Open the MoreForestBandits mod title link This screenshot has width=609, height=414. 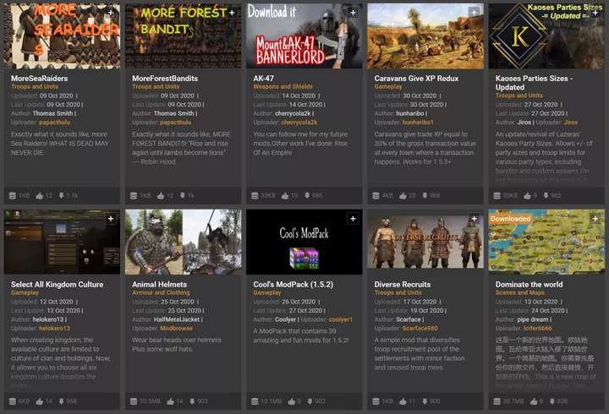(x=165, y=79)
